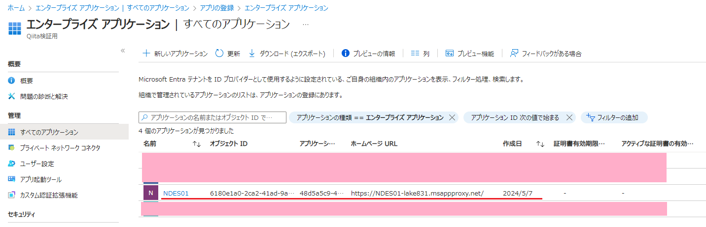Remove the アプリケーション ID filter with X
Viewport: 706px width, 227px height.
coord(568,117)
